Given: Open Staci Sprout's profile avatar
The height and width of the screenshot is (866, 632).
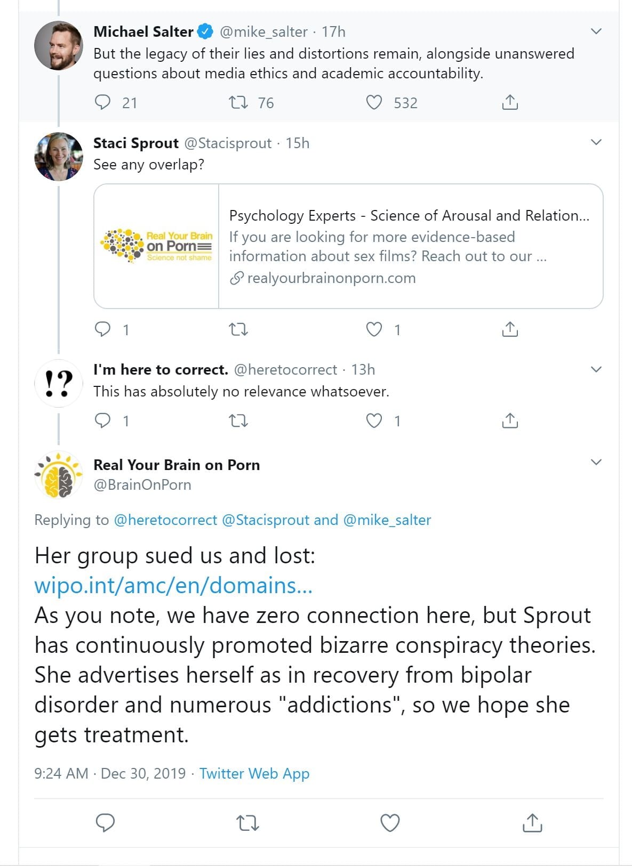Looking at the screenshot, I should [x=59, y=157].
